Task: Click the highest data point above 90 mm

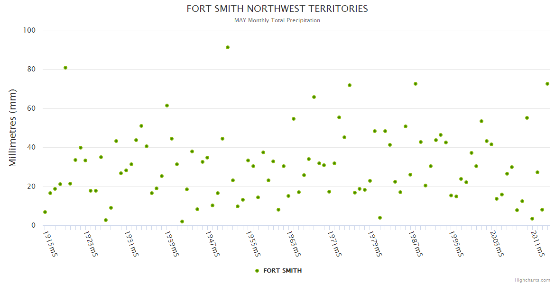Action: tap(228, 47)
